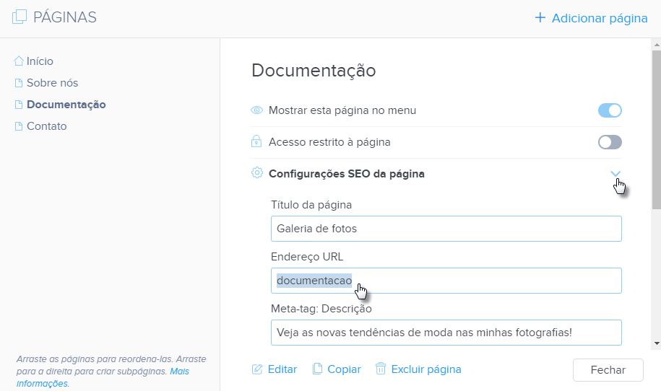The height and width of the screenshot is (391, 661).
Task: Click the "Configurações SEO da página" header
Action: tap(346, 174)
